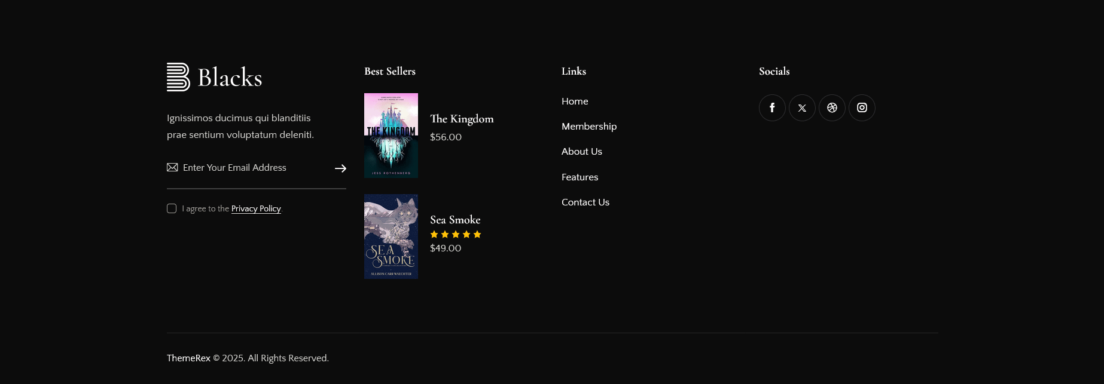Open The Kingdom book cover thumbnail
The width and height of the screenshot is (1104, 384).
[x=391, y=136]
